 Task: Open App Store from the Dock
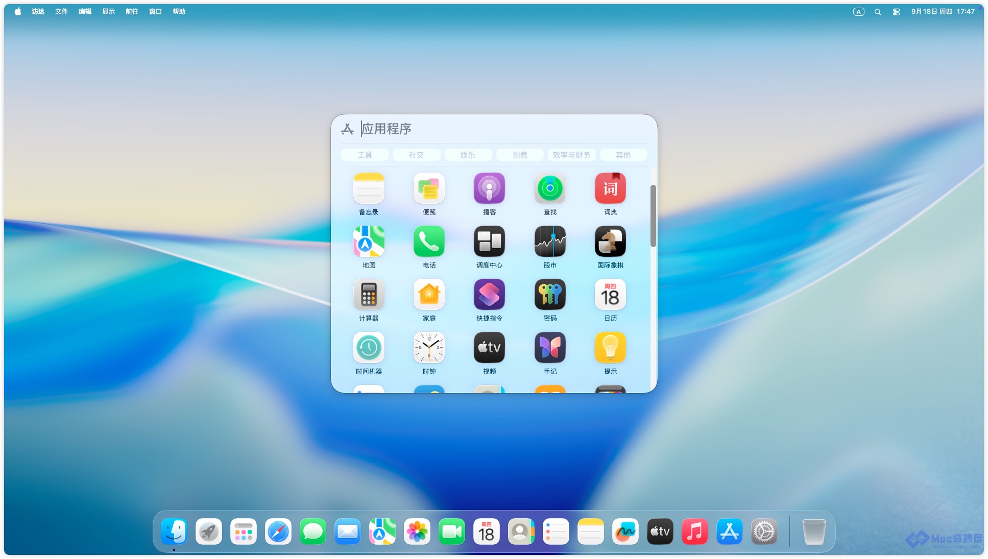730,531
